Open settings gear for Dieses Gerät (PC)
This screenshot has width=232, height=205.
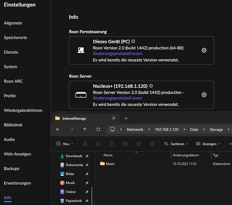(204, 50)
